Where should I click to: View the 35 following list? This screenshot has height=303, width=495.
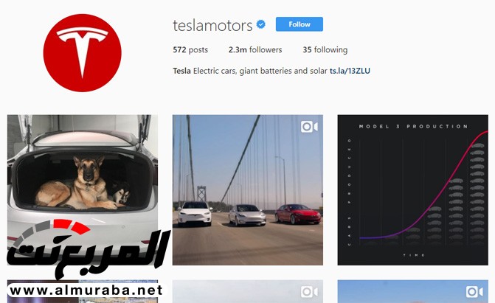(325, 50)
